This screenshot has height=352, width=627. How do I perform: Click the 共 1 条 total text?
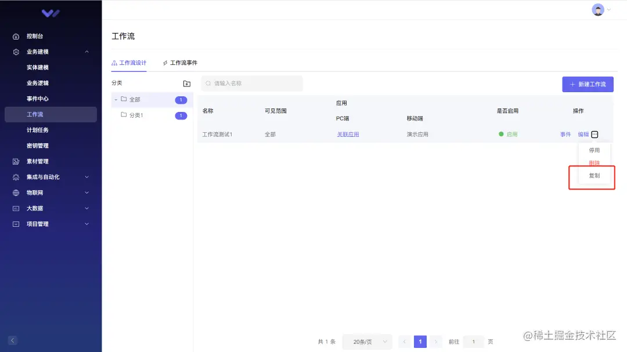pyautogui.click(x=327, y=342)
